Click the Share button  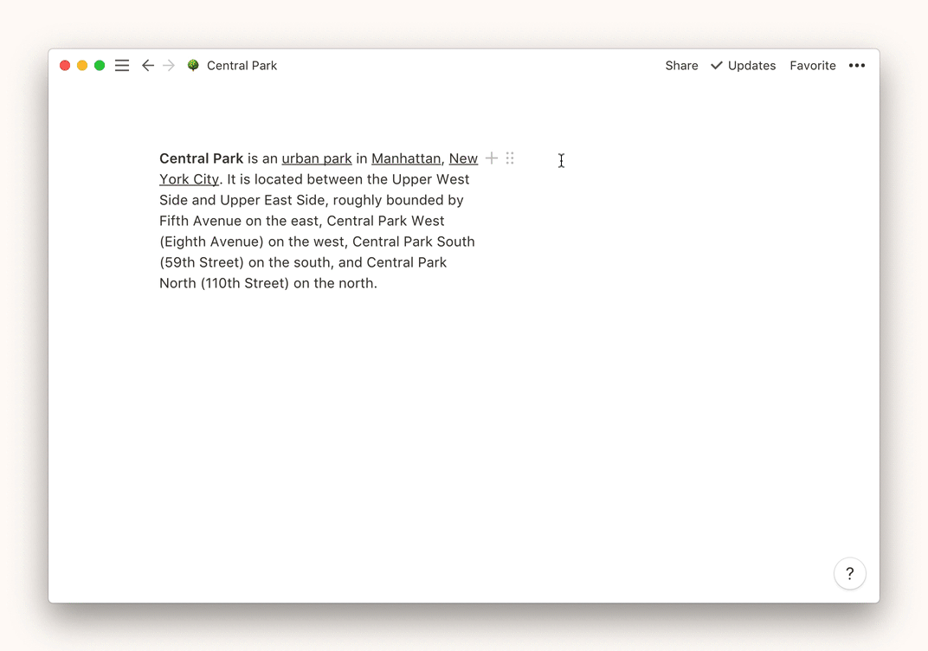tap(681, 66)
